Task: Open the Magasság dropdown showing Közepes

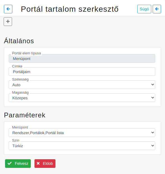Action: (x=82, y=98)
